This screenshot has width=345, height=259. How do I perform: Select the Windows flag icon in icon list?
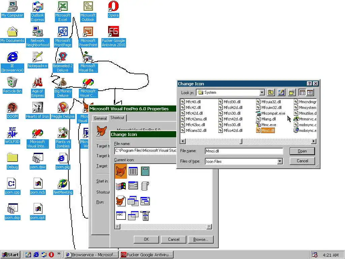121,186
